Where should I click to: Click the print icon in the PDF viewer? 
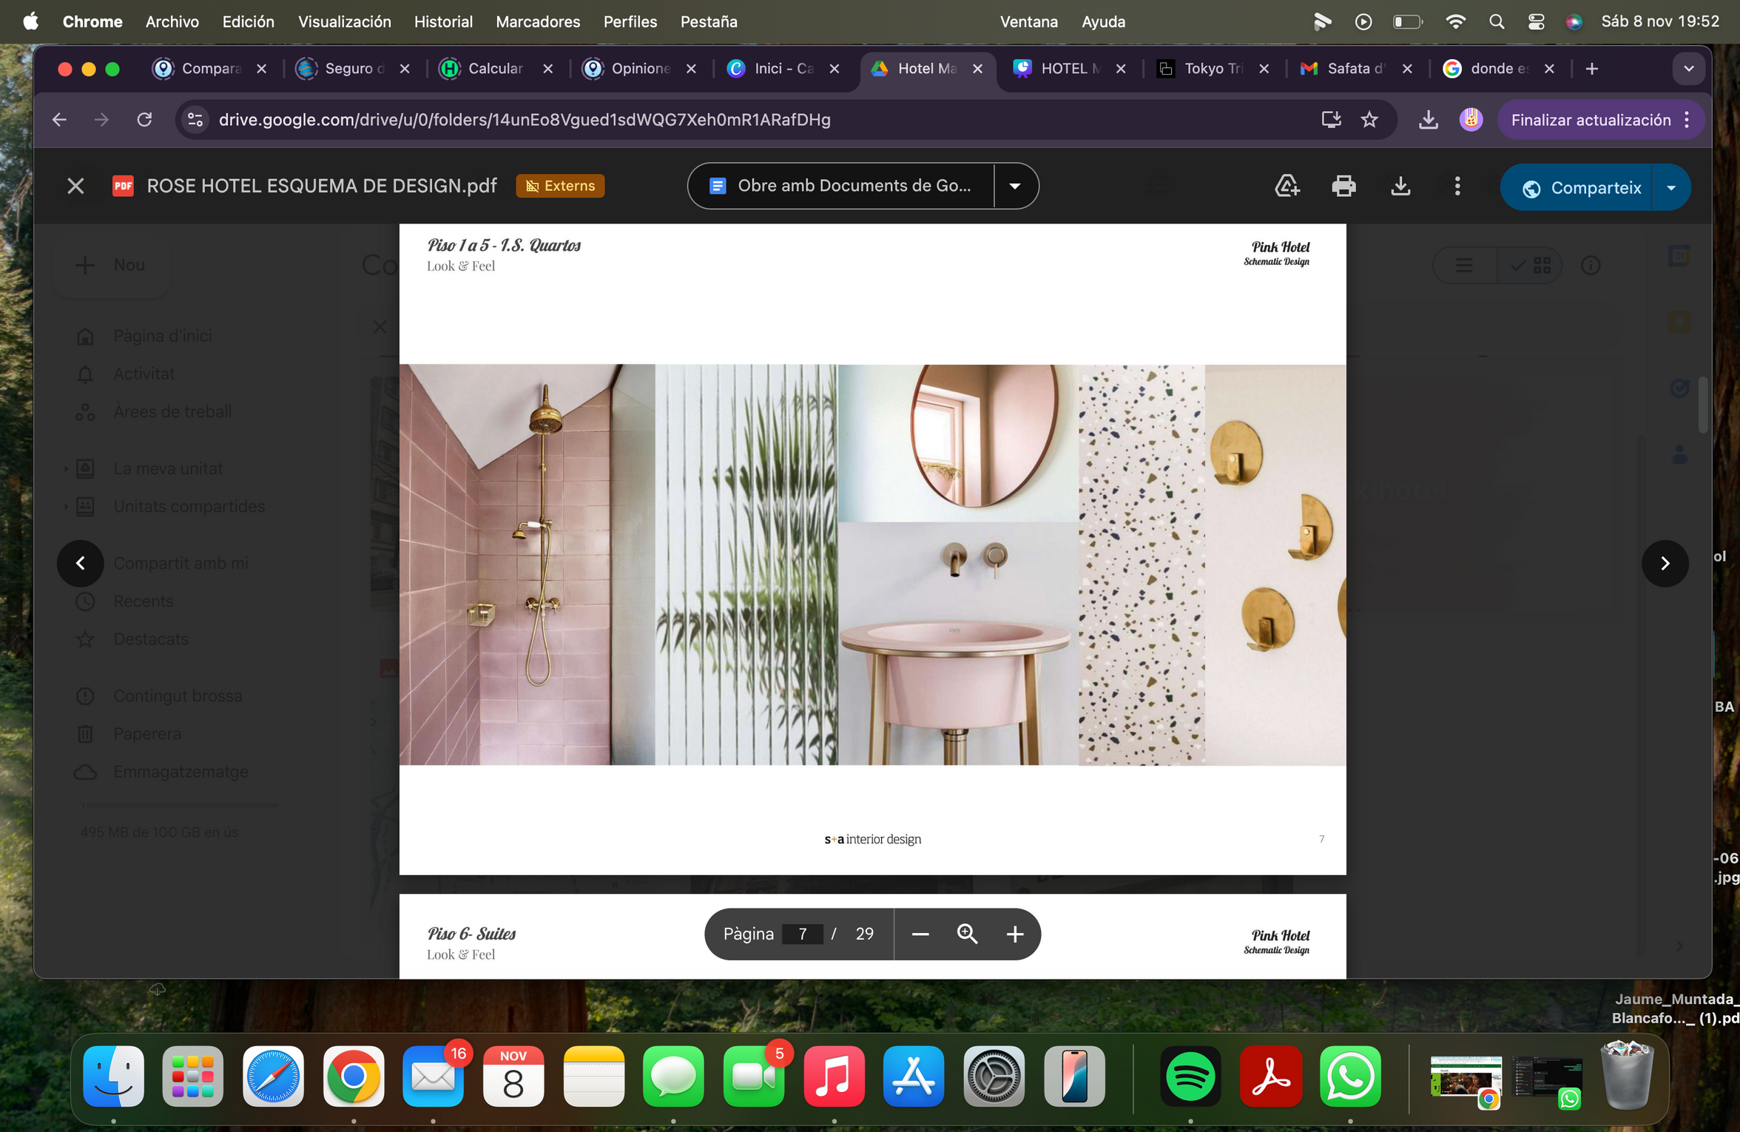pyautogui.click(x=1343, y=186)
